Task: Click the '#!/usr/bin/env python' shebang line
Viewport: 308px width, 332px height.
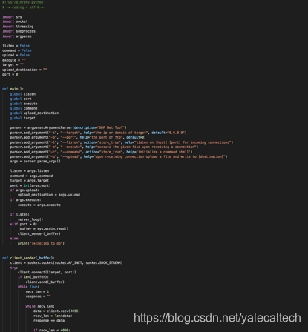Action: pyautogui.click(x=23, y=2)
